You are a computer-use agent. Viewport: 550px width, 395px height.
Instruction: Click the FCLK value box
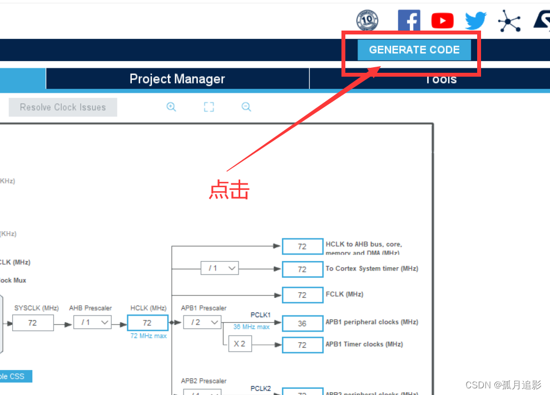pyautogui.click(x=303, y=295)
